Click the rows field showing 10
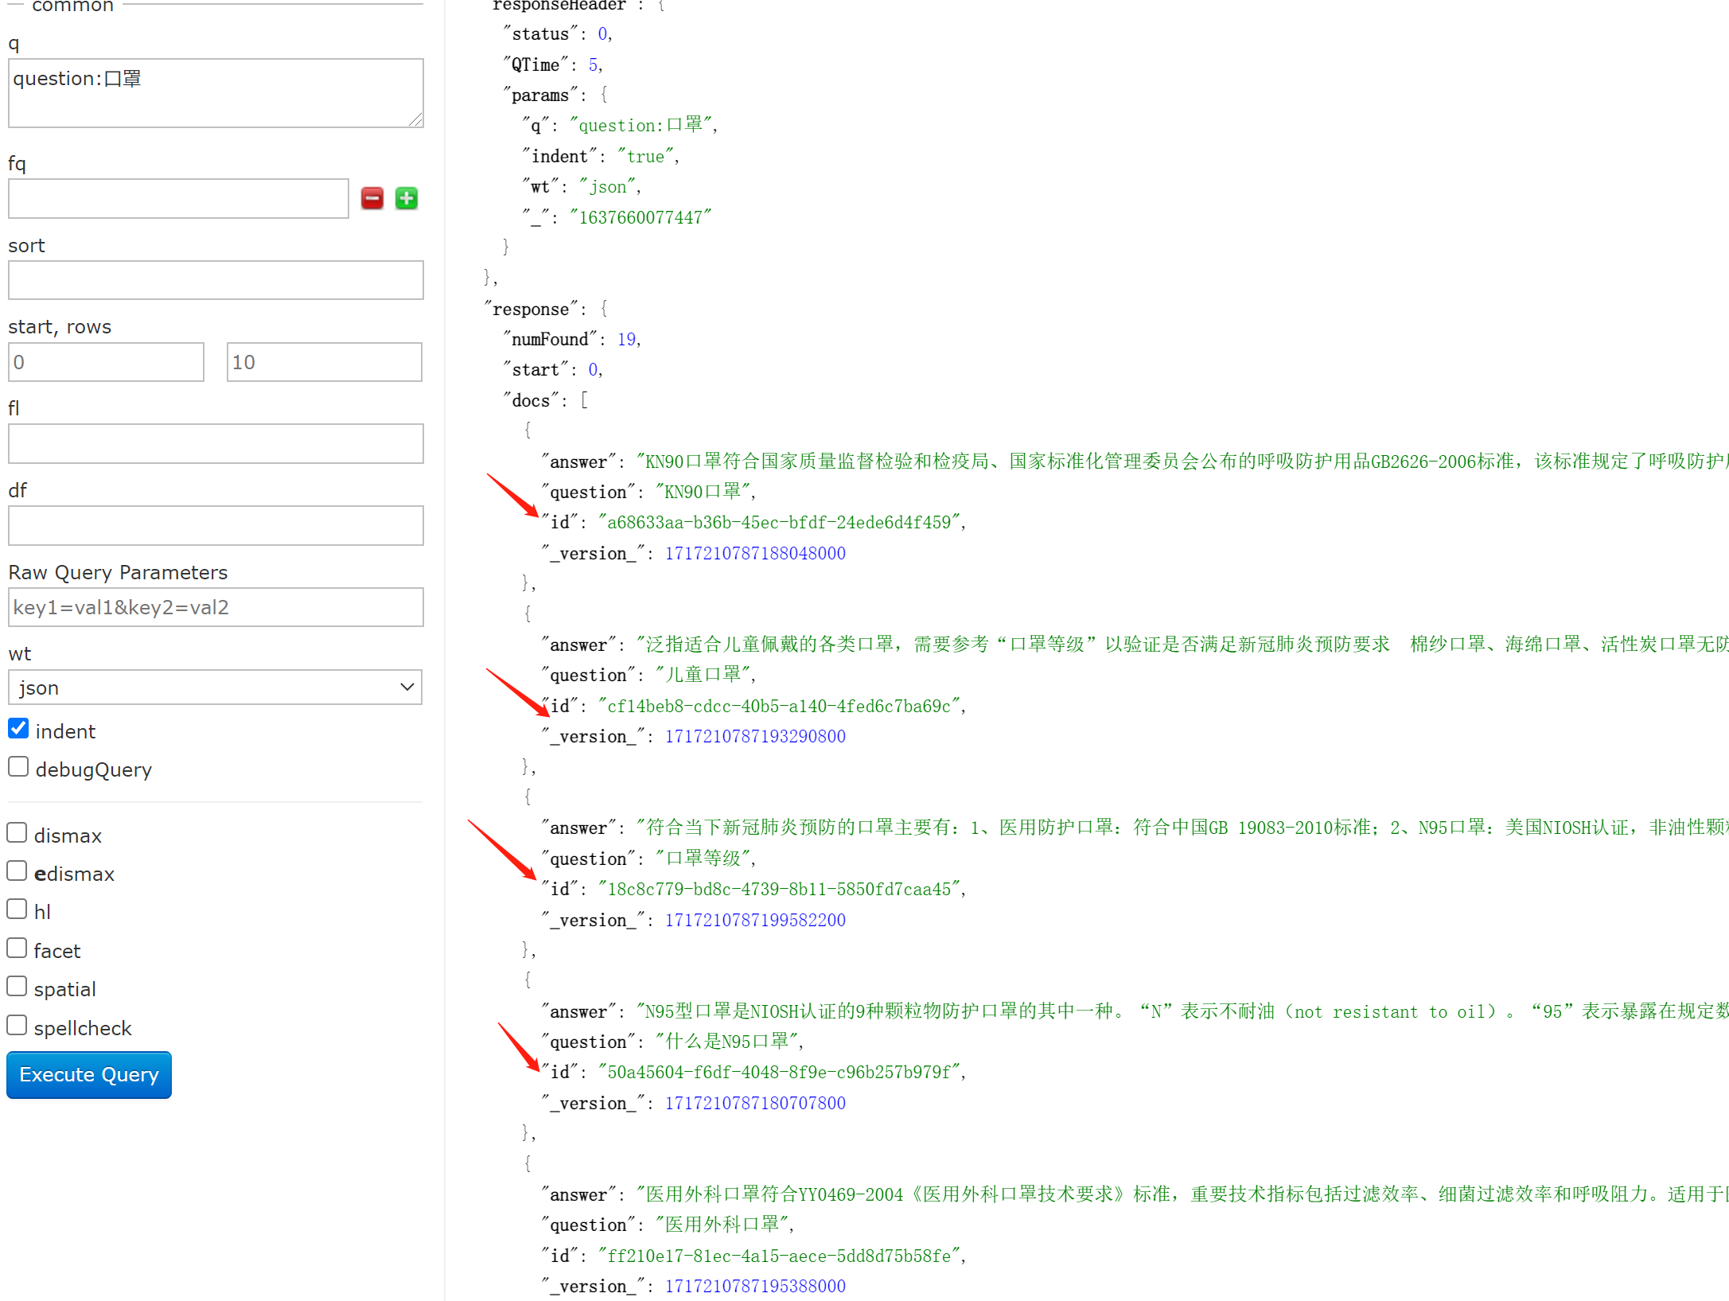 pos(325,362)
